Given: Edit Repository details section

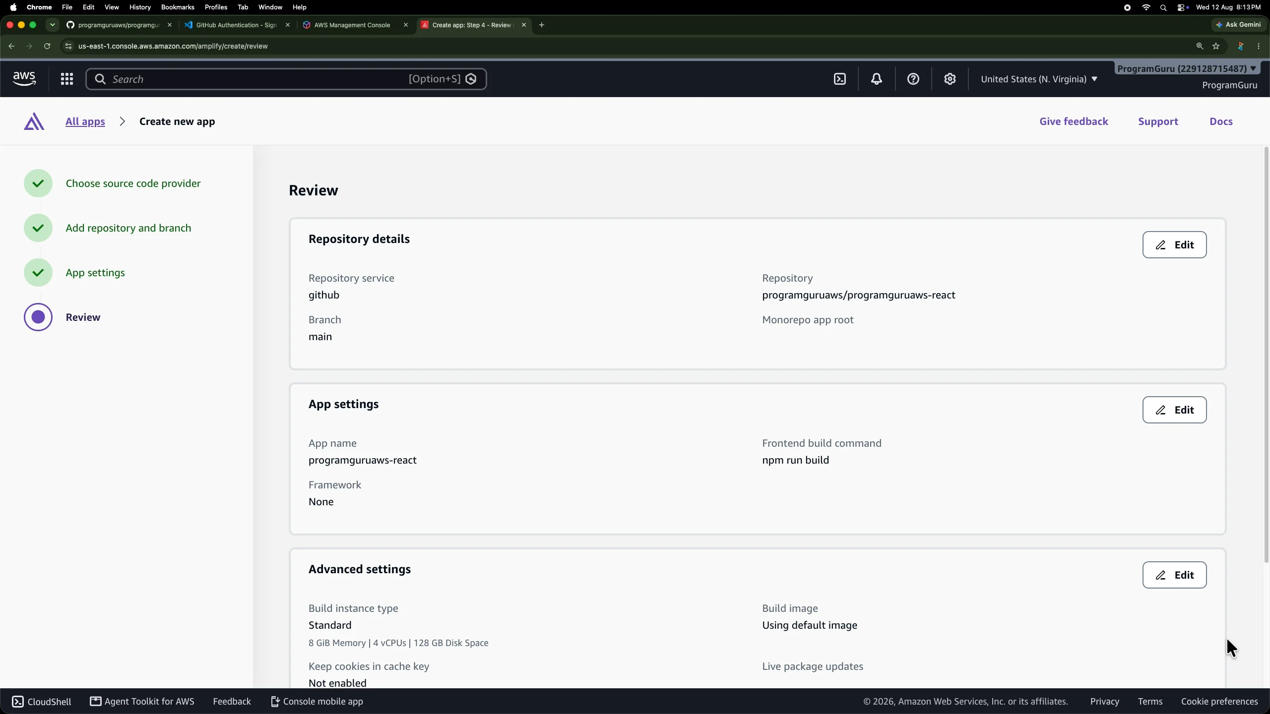Looking at the screenshot, I should [x=1174, y=245].
